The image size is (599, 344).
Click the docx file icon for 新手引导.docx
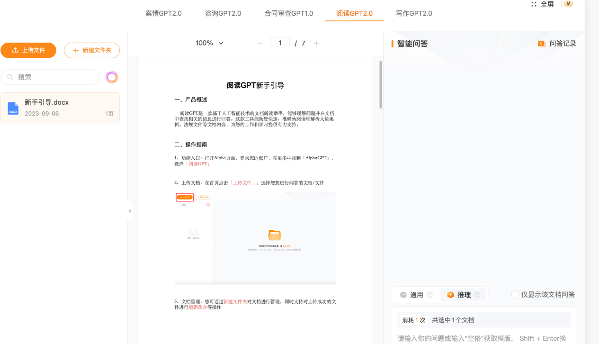(13, 109)
